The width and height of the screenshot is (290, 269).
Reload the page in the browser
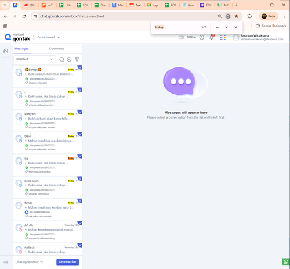[24, 16]
